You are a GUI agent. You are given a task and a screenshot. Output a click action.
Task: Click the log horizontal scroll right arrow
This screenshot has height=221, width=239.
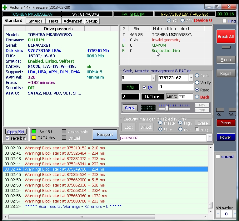point(205,217)
